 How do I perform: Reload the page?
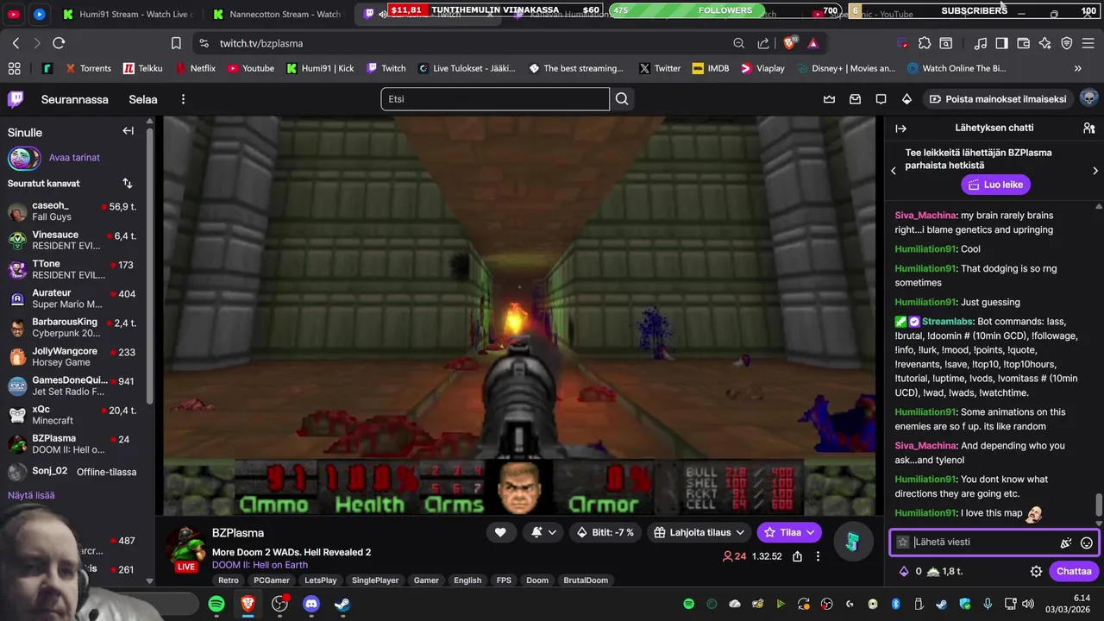pos(59,43)
